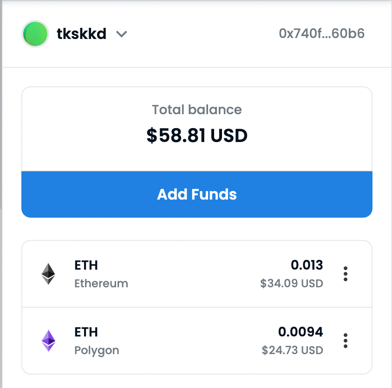The image size is (392, 388).
Task: Select the ETH Ethereum token row
Action: click(x=197, y=274)
